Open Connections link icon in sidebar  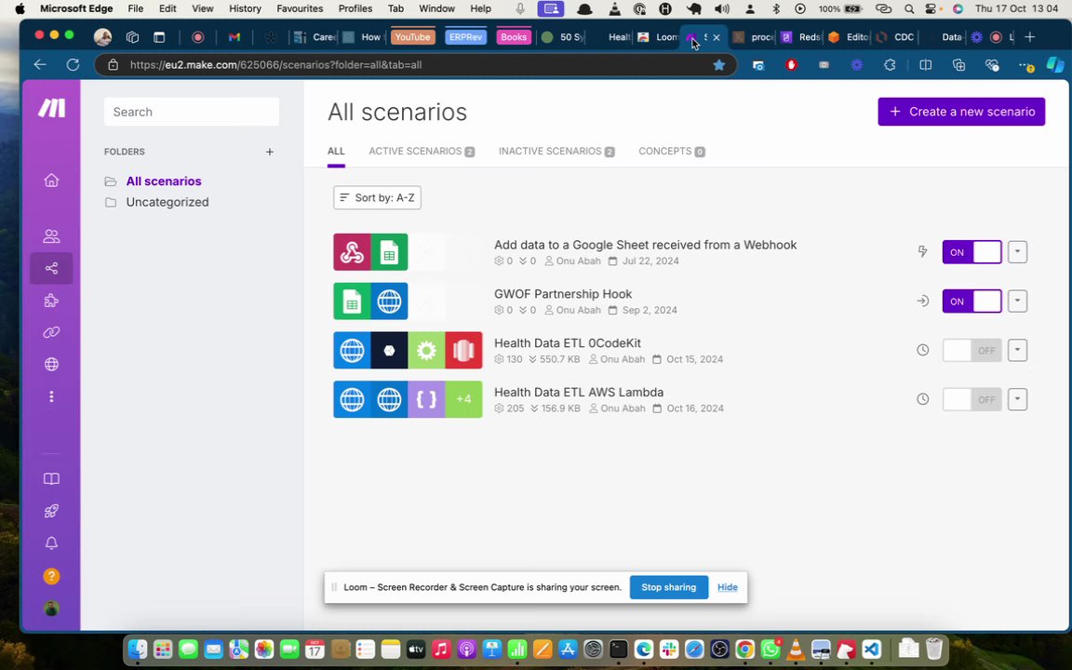(x=51, y=332)
